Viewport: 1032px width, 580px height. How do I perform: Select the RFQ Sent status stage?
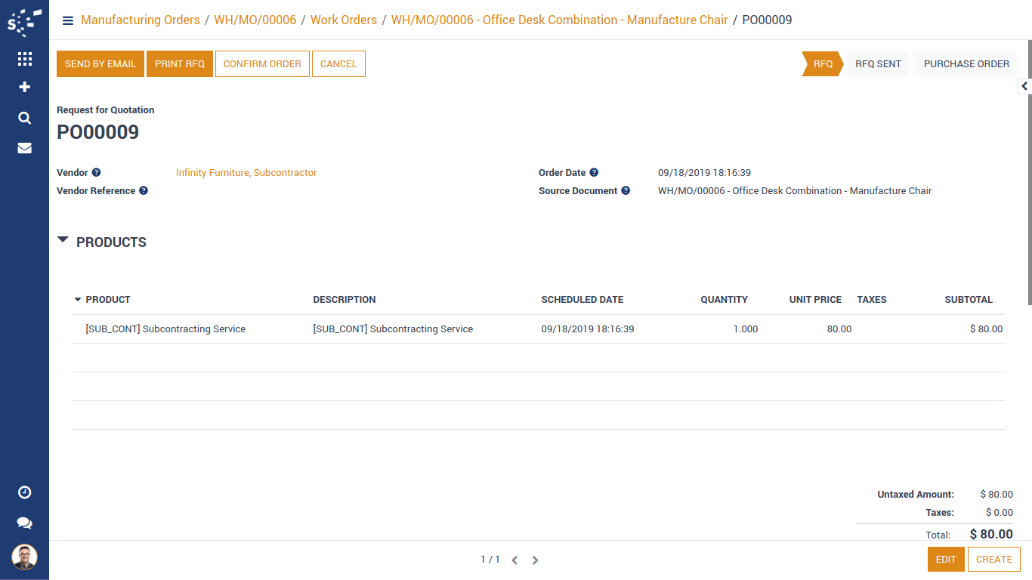coord(878,64)
